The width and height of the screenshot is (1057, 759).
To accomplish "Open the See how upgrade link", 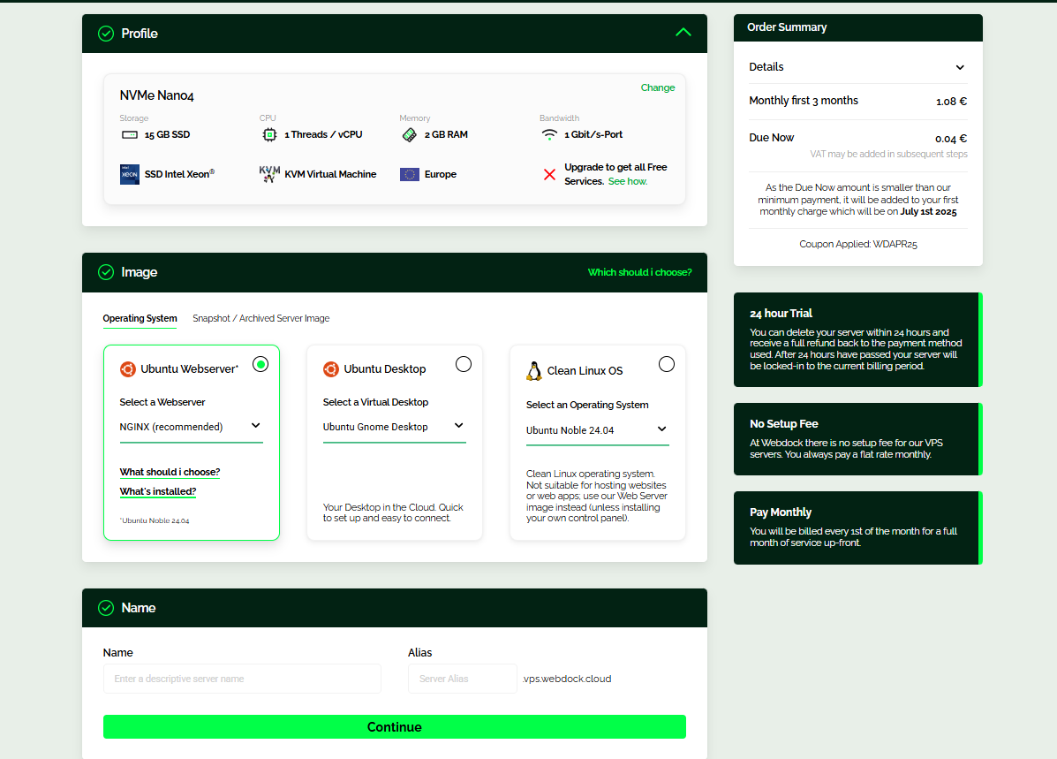I will (x=628, y=181).
